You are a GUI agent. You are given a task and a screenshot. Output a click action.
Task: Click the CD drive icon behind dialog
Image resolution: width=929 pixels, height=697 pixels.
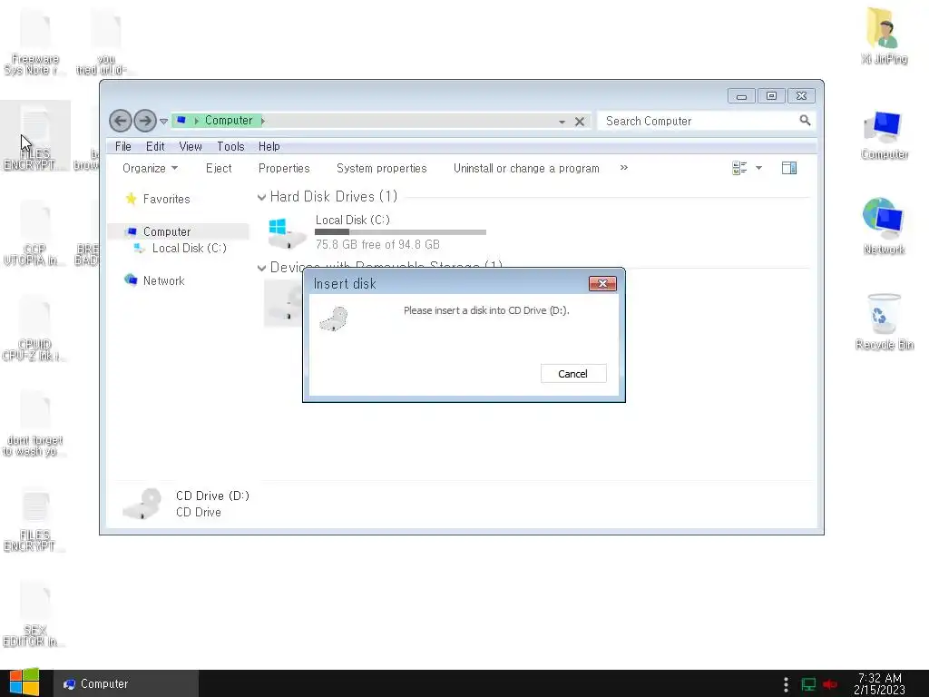[x=284, y=303]
